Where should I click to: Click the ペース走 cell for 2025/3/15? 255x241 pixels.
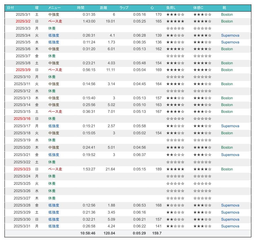(x=55, y=112)
